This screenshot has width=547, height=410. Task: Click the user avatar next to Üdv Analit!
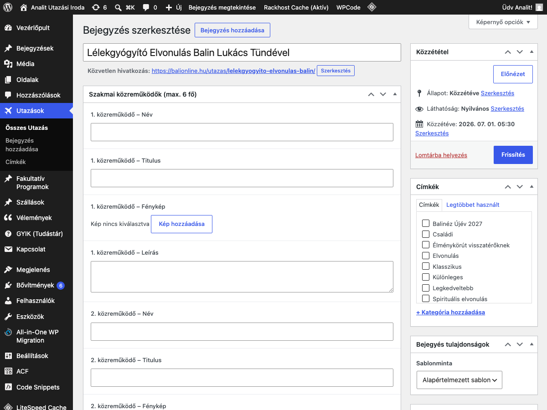539,7
